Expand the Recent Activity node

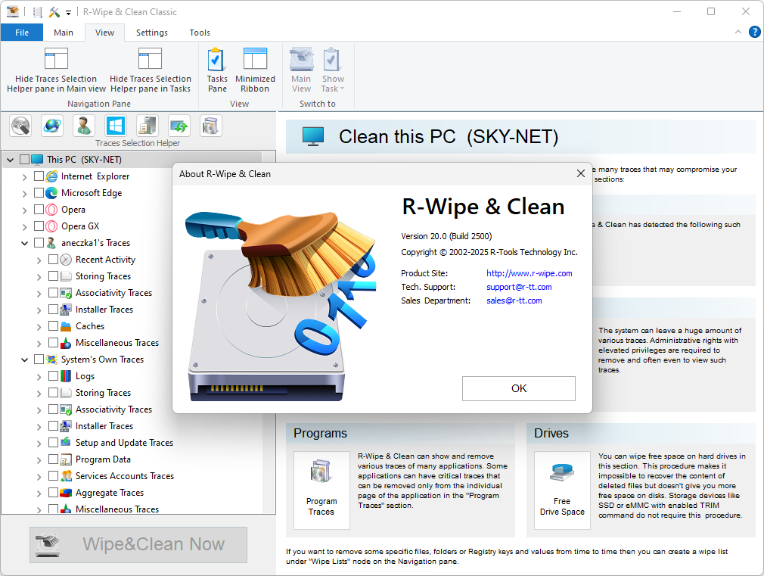(x=39, y=260)
